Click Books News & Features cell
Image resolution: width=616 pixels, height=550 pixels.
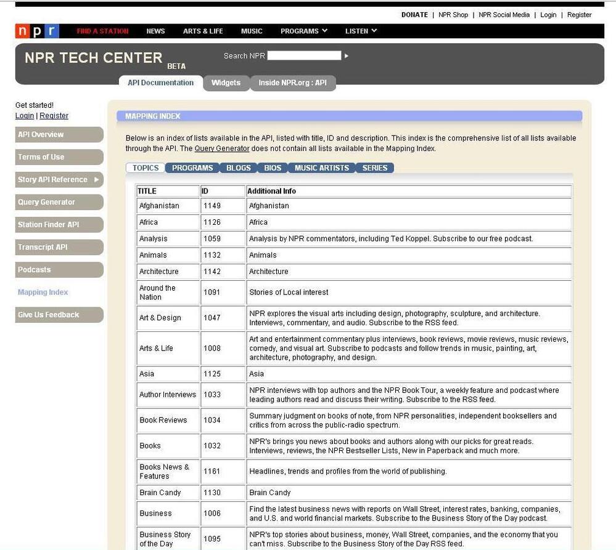click(x=168, y=471)
